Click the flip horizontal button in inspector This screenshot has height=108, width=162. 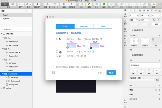click(x=154, y=20)
